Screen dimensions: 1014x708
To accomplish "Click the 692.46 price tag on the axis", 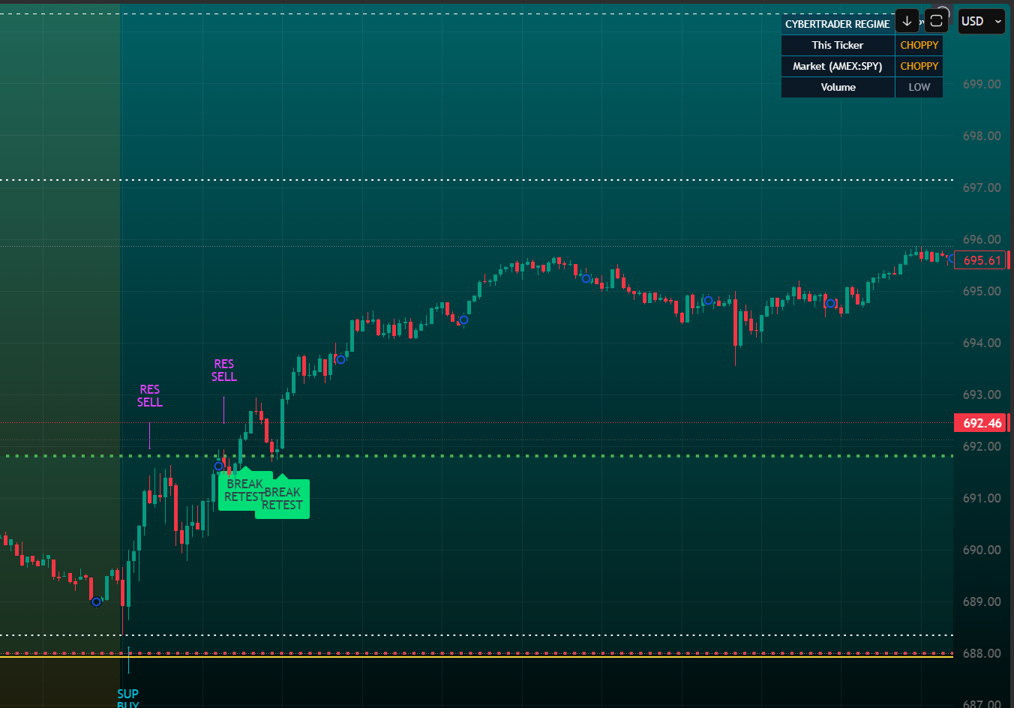I will click(981, 422).
